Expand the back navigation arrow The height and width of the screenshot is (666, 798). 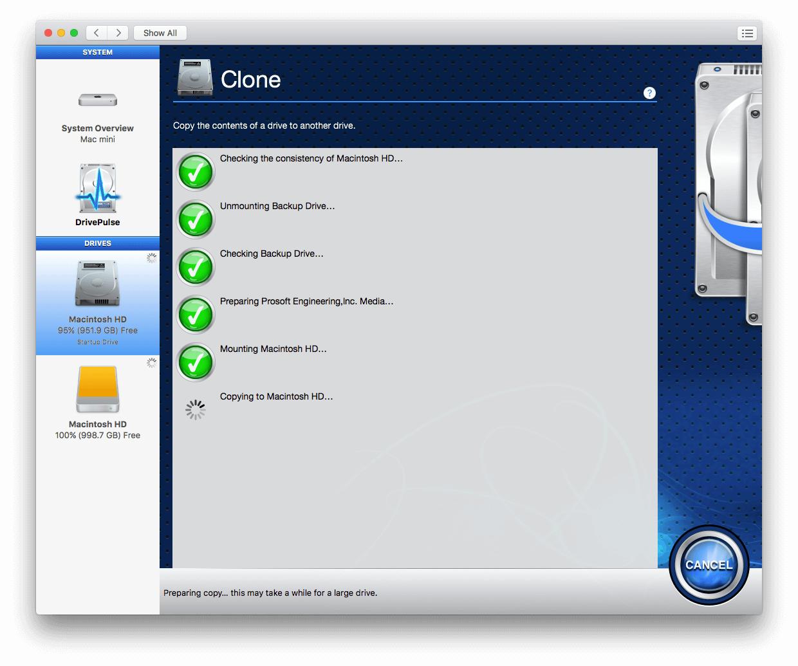point(96,33)
